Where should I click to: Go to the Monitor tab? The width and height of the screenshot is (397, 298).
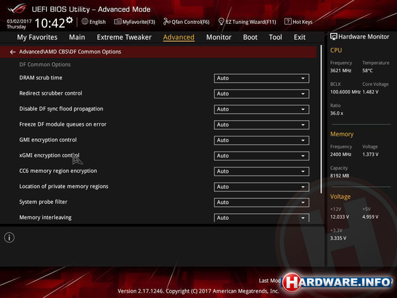coord(219,37)
